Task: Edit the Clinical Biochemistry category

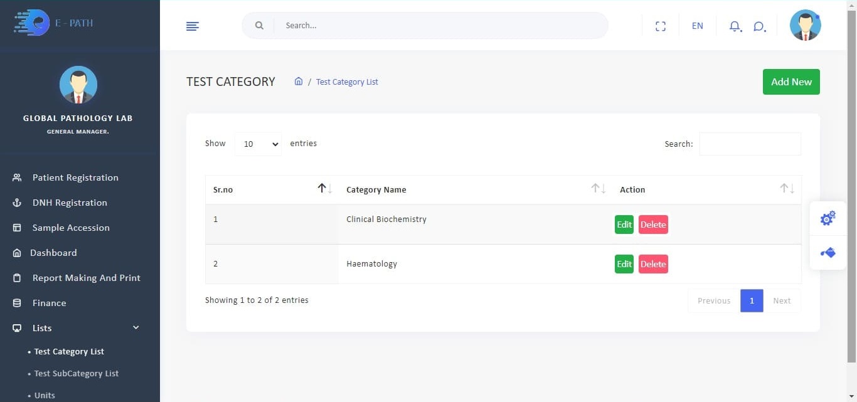Action: 624,225
